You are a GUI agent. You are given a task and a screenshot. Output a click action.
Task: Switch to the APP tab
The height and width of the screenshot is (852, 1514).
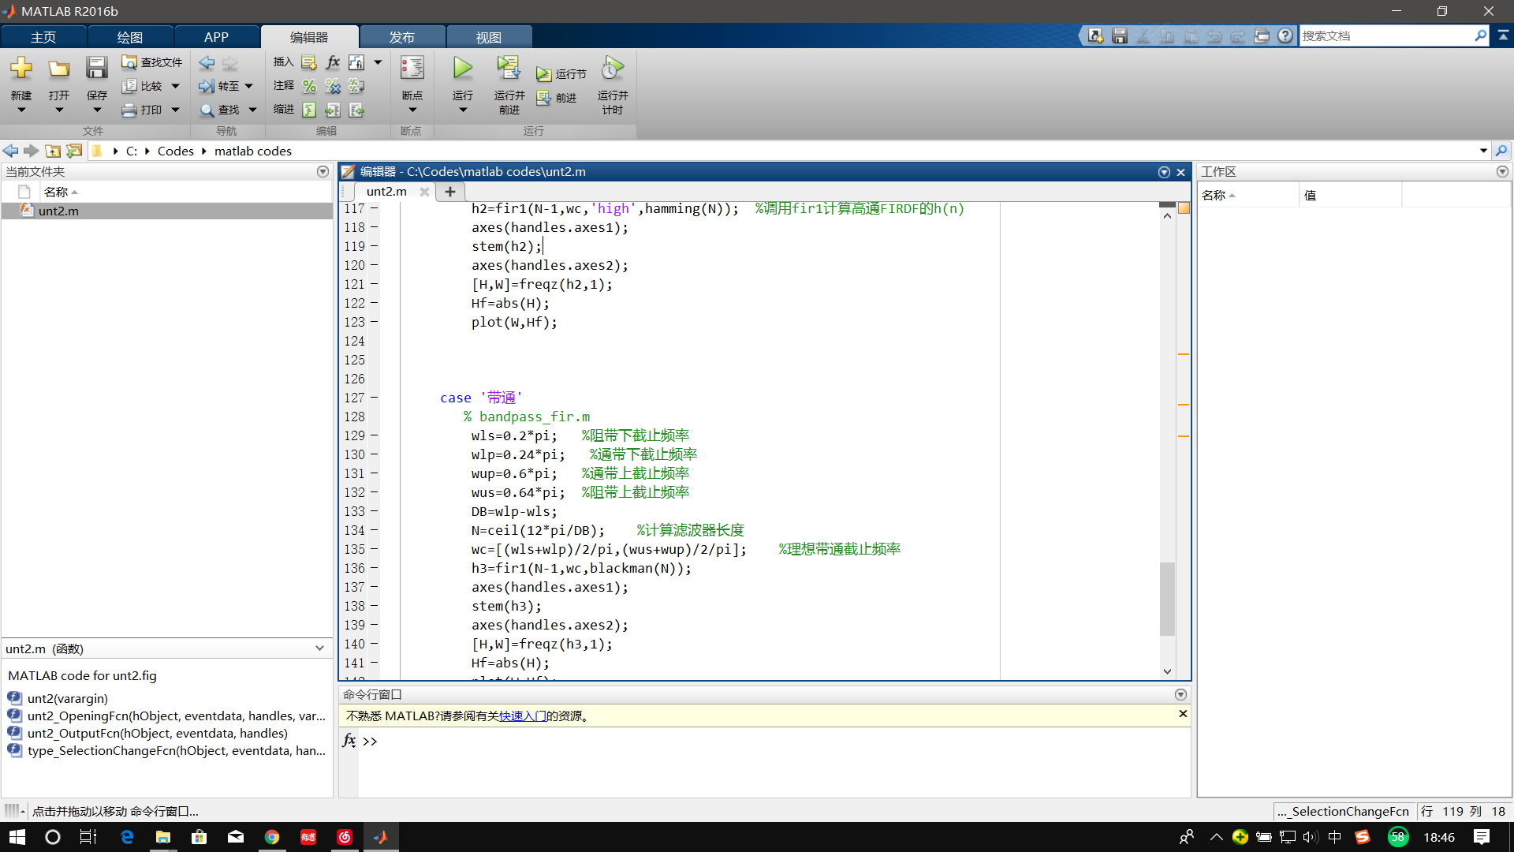pos(216,37)
